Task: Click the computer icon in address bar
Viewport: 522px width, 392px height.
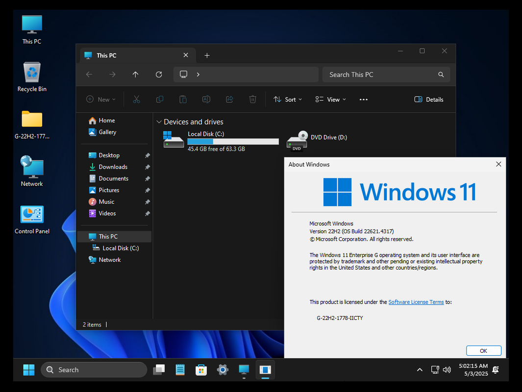Action: [183, 74]
